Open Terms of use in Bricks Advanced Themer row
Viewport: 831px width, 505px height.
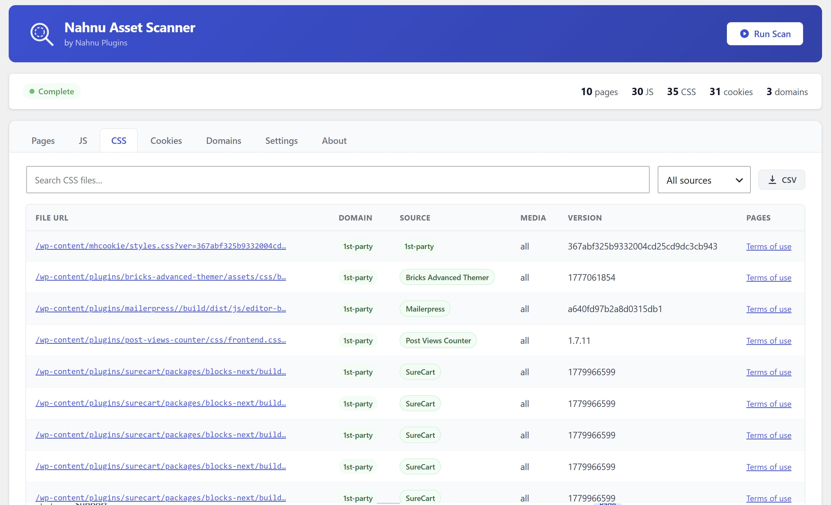click(x=769, y=277)
